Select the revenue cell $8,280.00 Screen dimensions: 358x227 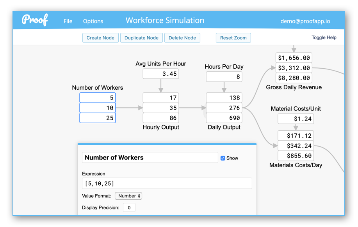pos(294,78)
